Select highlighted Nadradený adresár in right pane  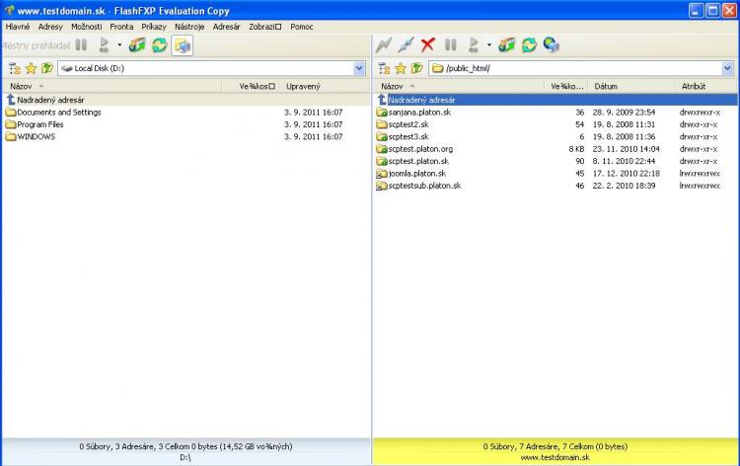555,100
